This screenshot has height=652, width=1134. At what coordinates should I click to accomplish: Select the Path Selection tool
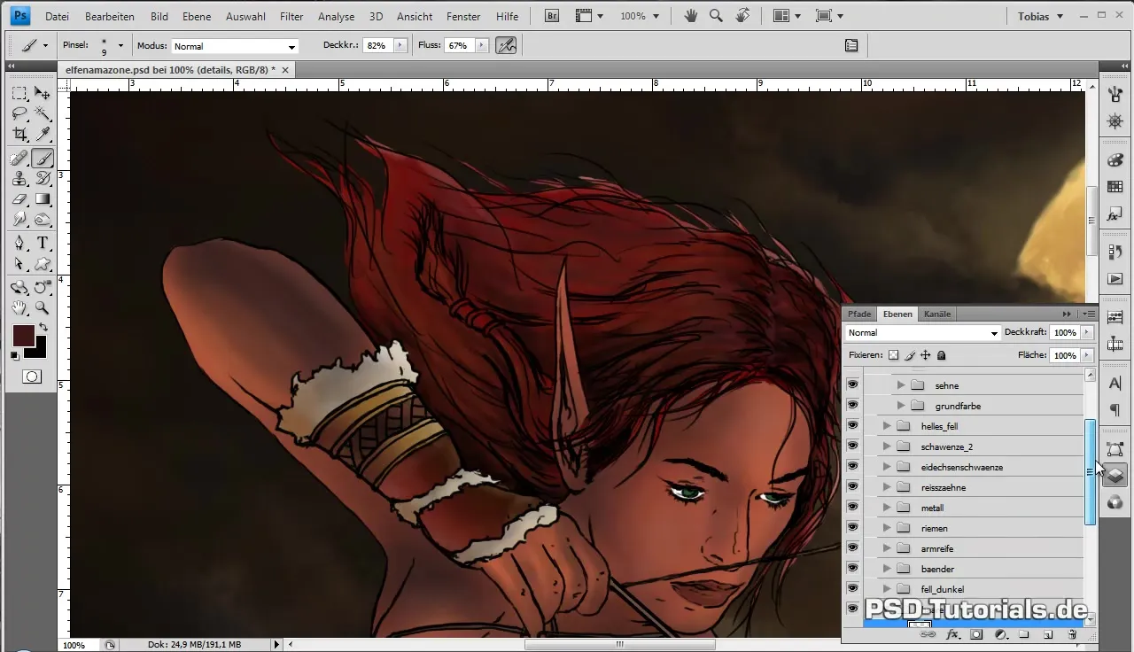[x=19, y=264]
